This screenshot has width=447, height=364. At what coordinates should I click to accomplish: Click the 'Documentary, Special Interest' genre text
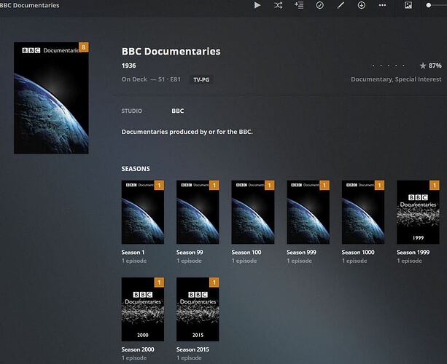point(396,79)
